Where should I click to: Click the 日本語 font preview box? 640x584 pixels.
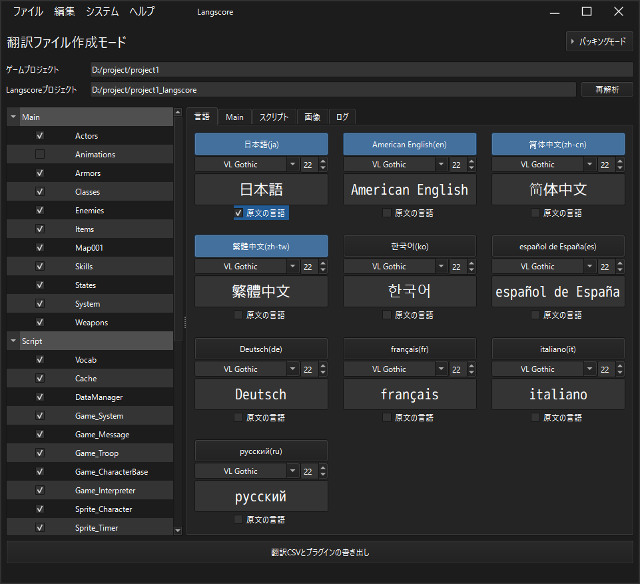coord(261,189)
